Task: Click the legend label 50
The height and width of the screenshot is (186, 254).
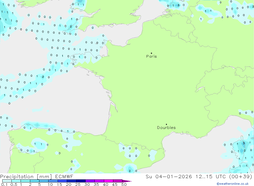Action: click(124, 184)
